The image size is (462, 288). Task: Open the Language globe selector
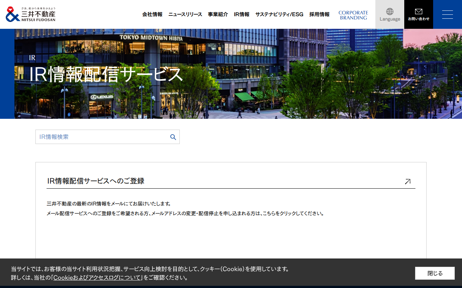click(x=390, y=14)
